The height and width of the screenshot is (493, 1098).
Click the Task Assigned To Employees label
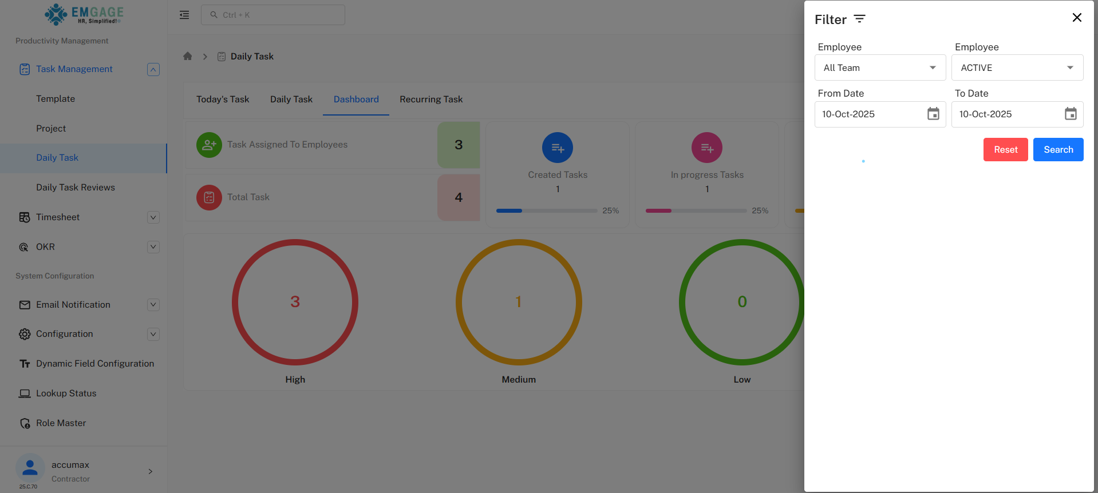287,145
